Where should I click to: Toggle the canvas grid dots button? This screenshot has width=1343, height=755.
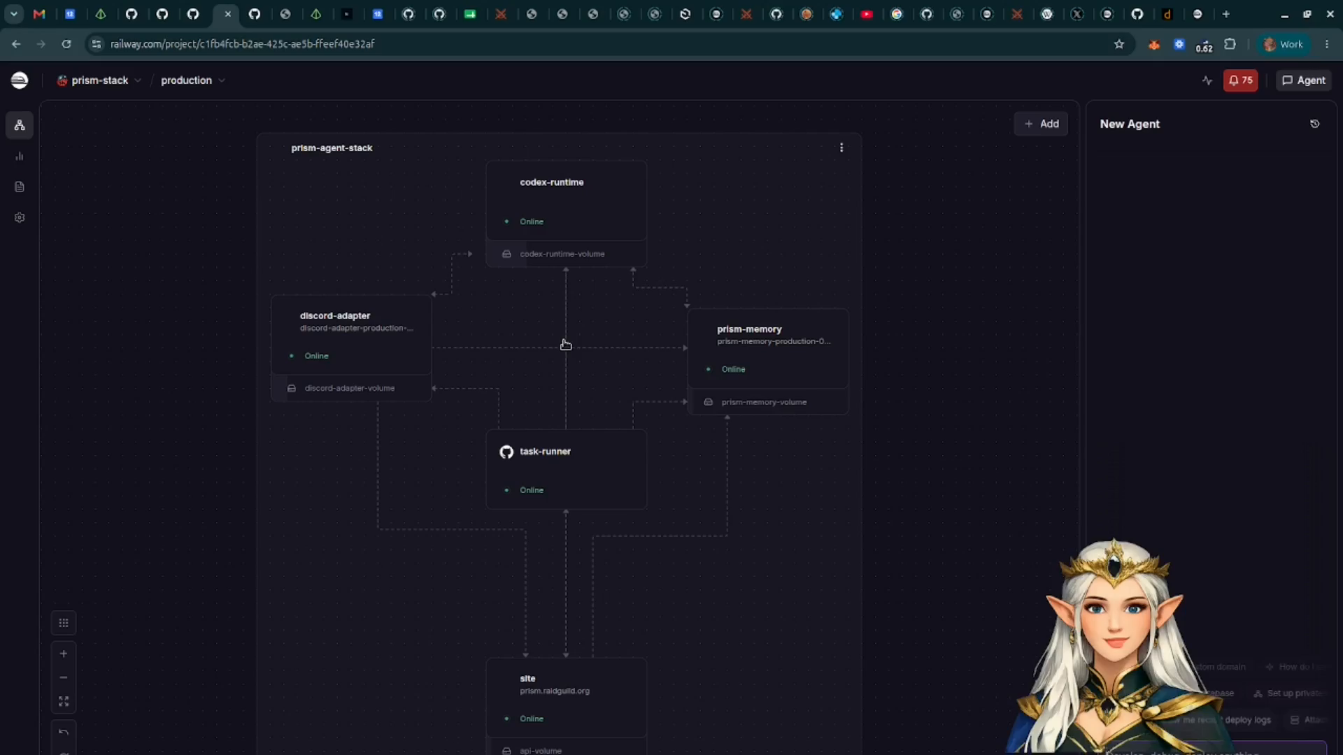point(64,623)
